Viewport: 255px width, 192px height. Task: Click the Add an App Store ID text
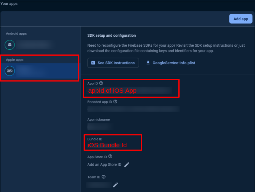[x=104, y=165]
